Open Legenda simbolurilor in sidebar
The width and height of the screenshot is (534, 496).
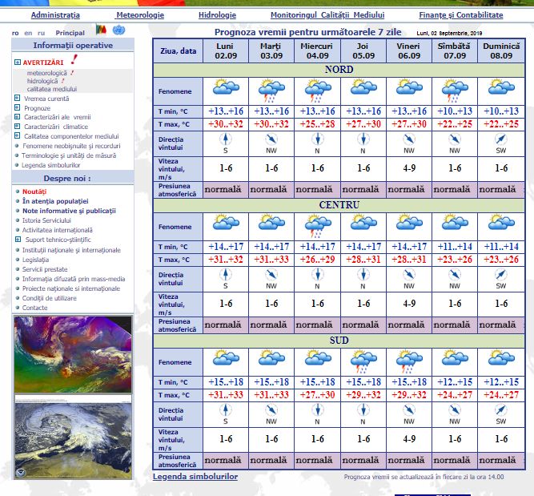[50, 165]
